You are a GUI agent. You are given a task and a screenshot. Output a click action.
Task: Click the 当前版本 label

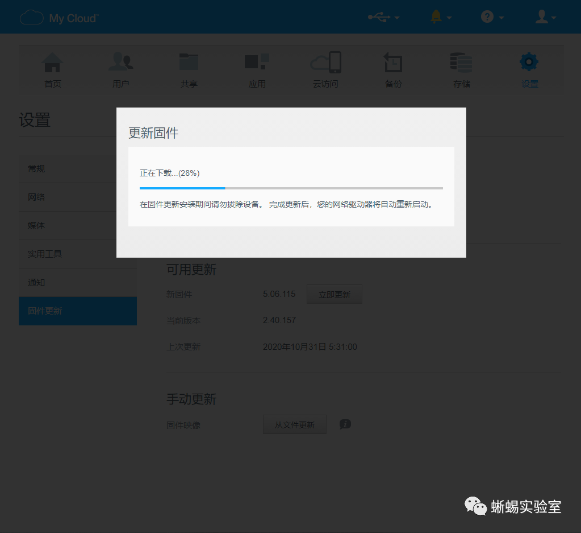[183, 320]
